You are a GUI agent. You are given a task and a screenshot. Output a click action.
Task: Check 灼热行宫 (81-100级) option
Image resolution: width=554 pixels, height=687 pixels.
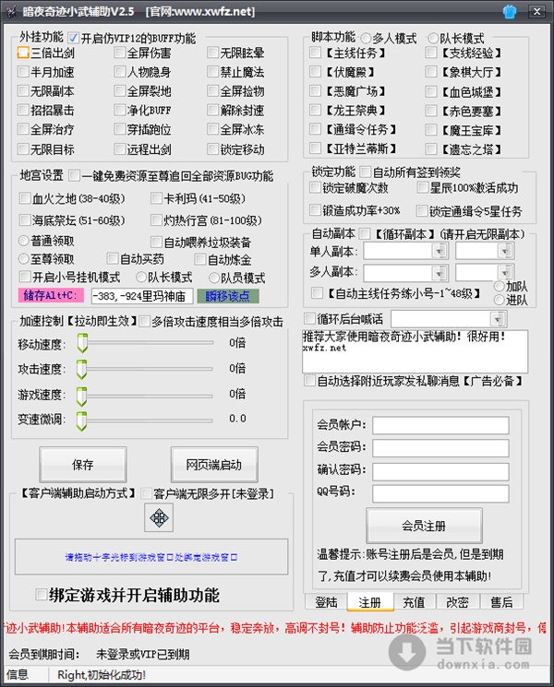156,219
